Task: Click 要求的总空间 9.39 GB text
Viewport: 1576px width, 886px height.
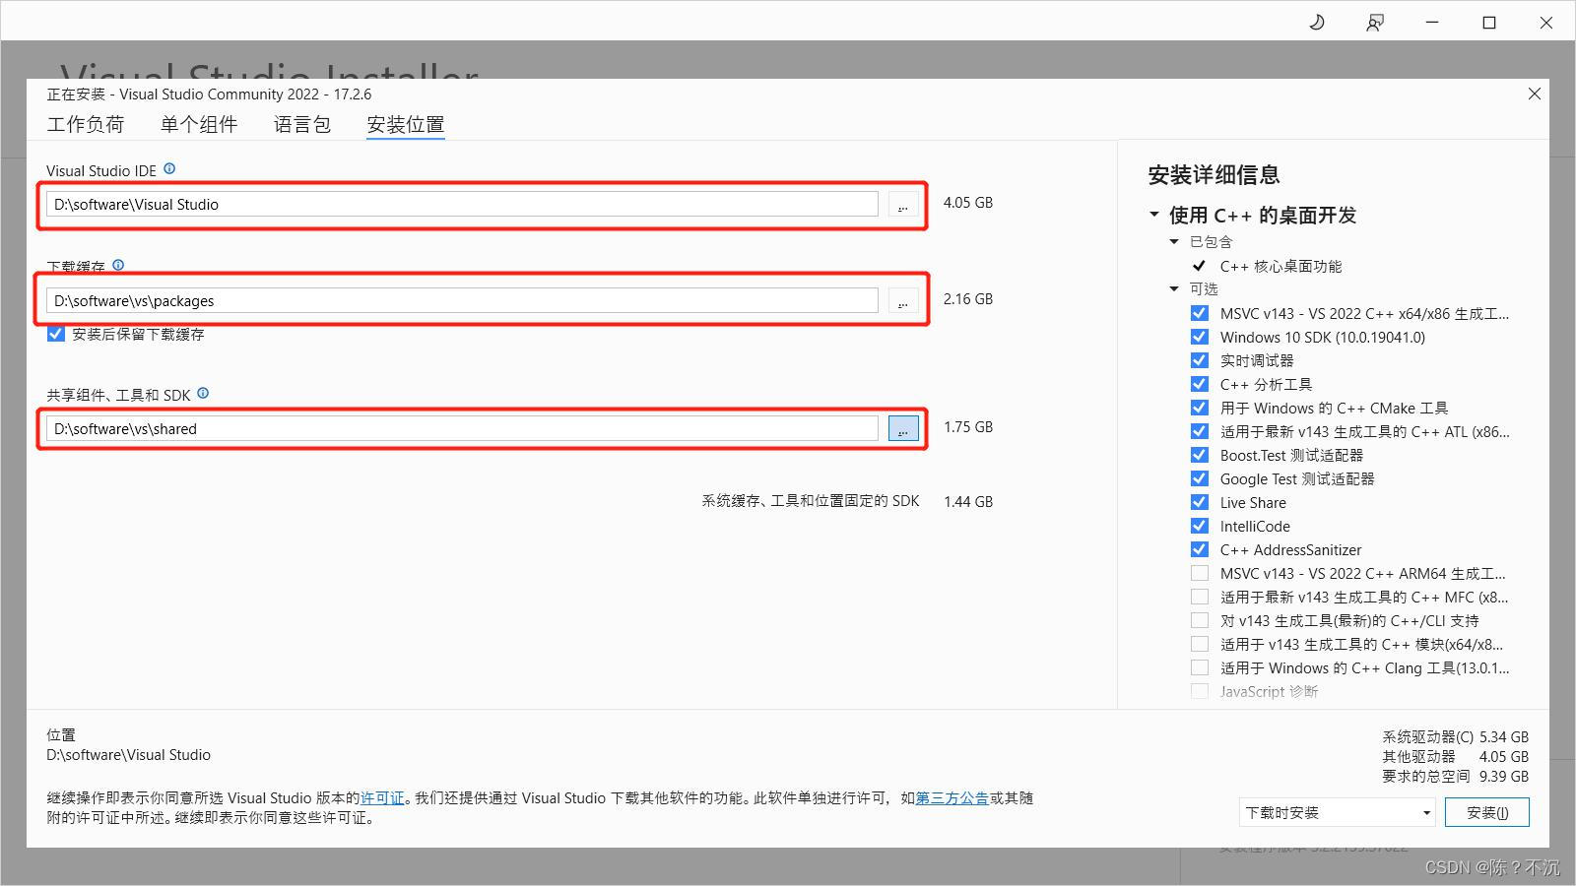Action: pos(1455,776)
